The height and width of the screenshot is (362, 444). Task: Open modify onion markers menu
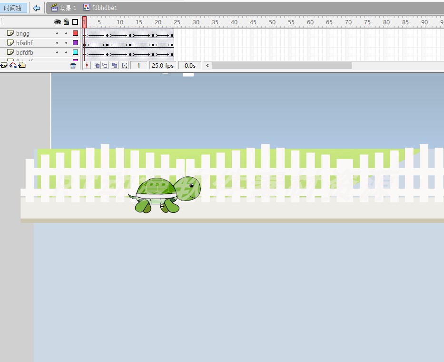click(125, 65)
